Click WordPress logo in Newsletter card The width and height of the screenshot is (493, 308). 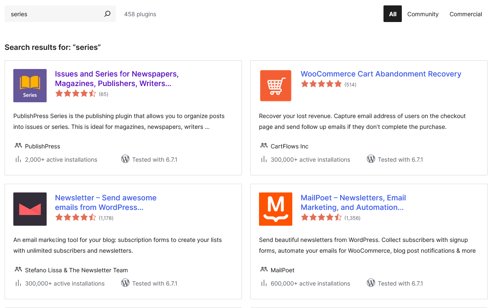tap(125, 283)
